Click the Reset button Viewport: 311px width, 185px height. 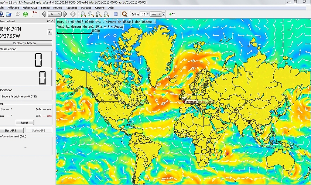coord(25,123)
